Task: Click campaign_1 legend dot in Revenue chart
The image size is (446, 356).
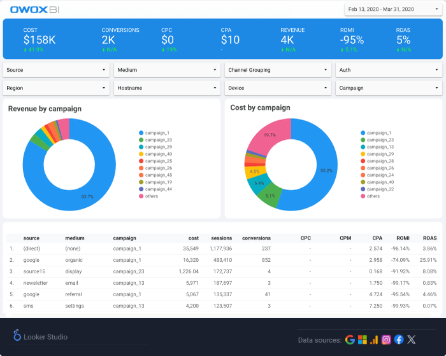Action: 141,133
